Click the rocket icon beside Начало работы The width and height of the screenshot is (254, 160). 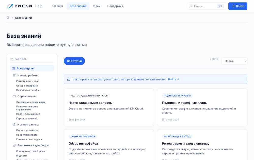click(14, 75)
